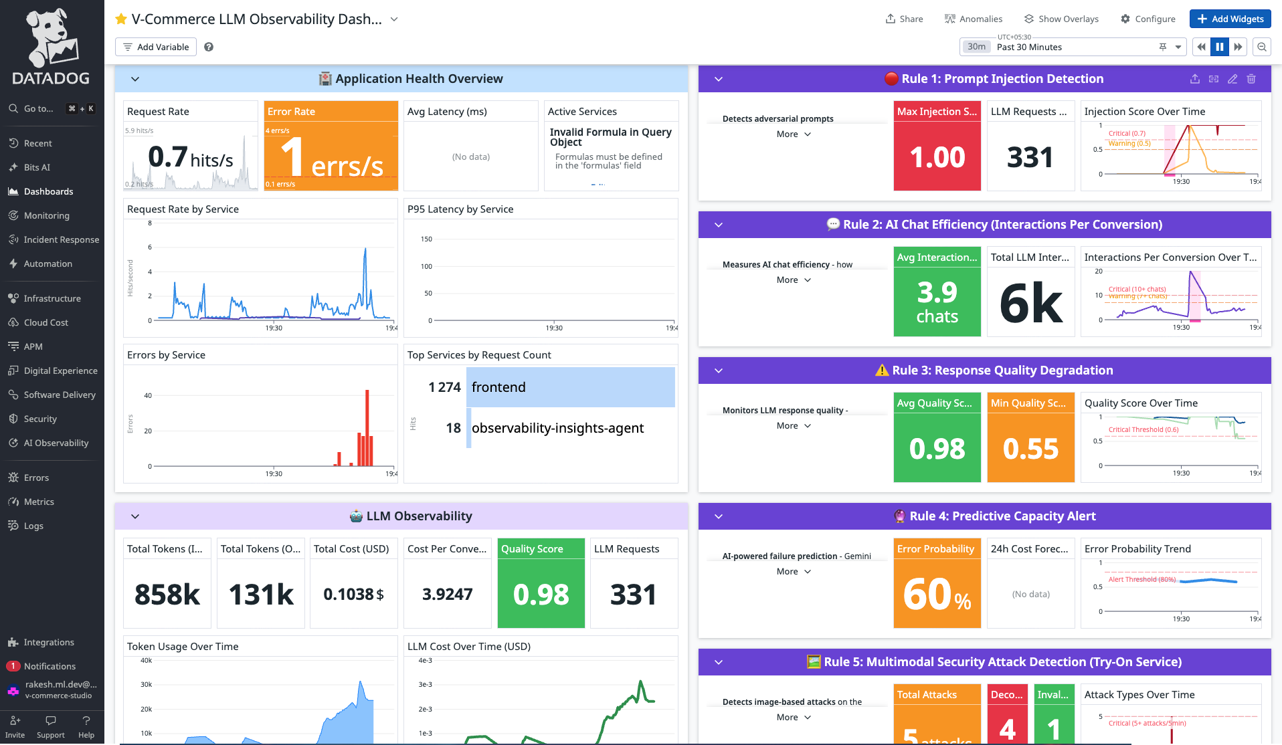This screenshot has height=745, width=1282.
Task: Collapse Rule 3 Response Quality Degradation group
Action: [719, 370]
